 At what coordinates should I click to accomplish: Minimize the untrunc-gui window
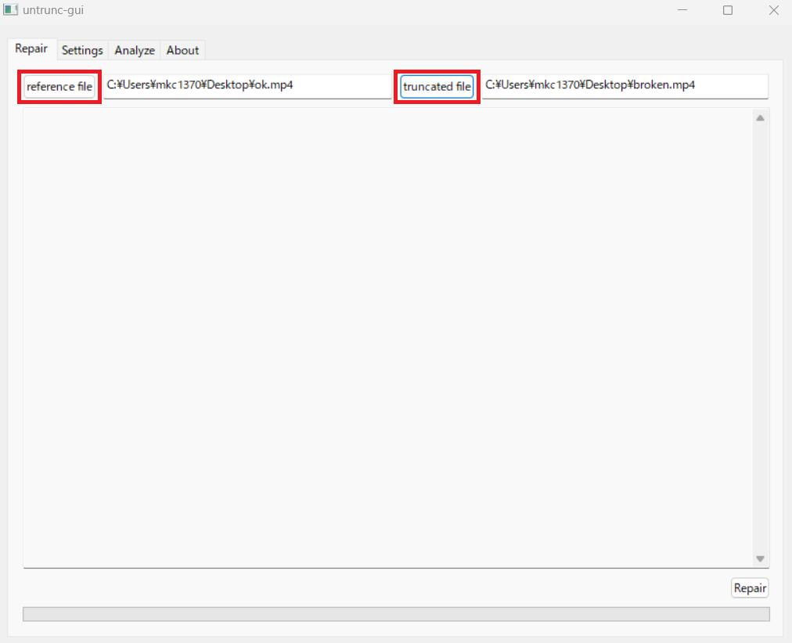click(x=682, y=10)
